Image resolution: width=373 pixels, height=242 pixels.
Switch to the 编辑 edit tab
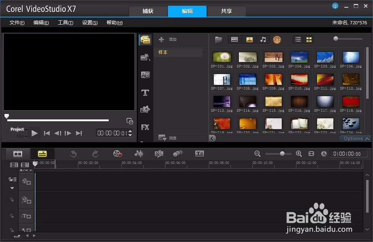187,11
